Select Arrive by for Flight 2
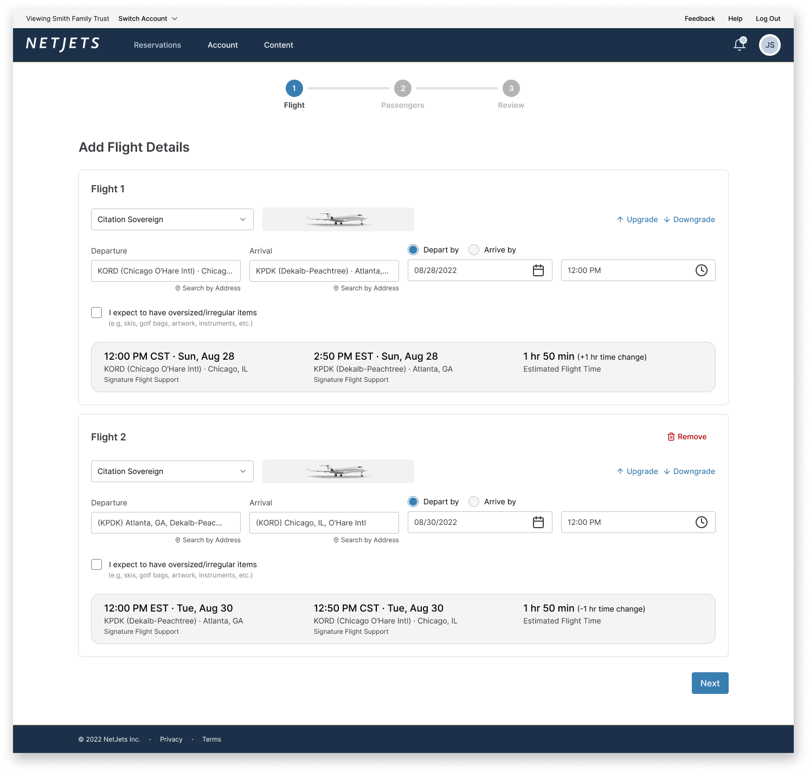Image resolution: width=810 pixels, height=773 pixels. (474, 502)
